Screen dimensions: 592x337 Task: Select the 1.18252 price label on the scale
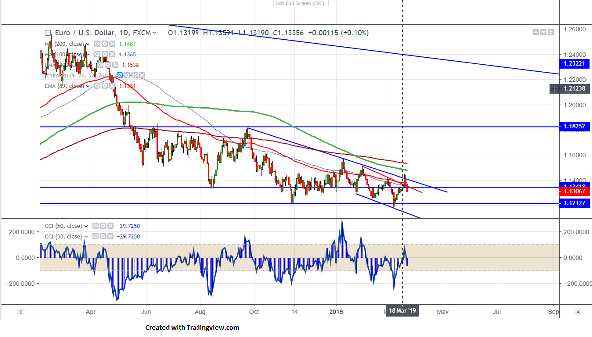coord(574,127)
